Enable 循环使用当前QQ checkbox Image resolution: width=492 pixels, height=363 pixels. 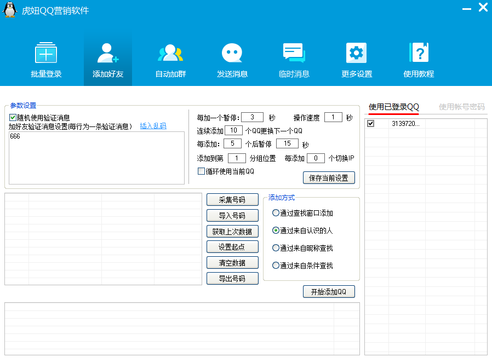pyautogui.click(x=201, y=171)
